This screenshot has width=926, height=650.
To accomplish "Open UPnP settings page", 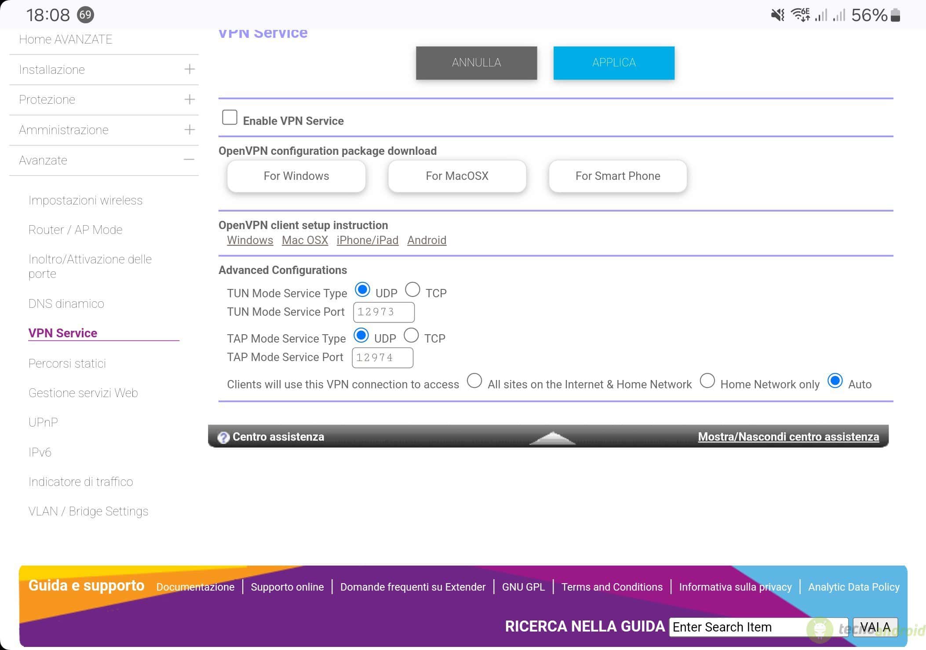I will click(43, 423).
